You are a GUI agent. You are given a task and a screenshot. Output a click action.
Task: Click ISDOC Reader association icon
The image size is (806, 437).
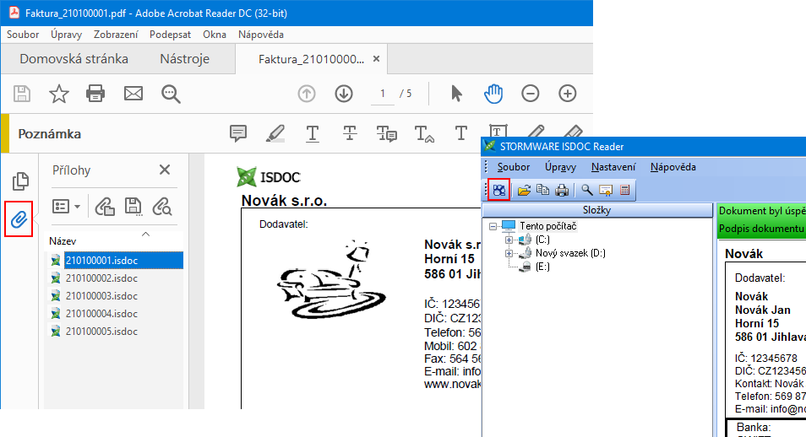tap(498, 191)
